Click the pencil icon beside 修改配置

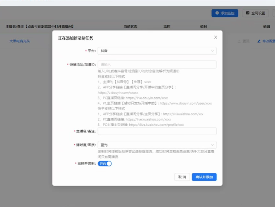[x=259, y=41]
